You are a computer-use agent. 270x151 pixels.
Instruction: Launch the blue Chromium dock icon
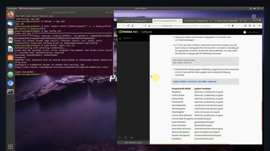[10, 83]
